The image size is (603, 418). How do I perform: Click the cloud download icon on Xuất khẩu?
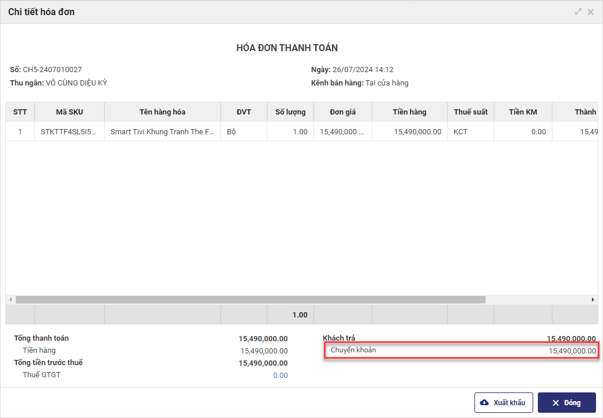(x=484, y=403)
